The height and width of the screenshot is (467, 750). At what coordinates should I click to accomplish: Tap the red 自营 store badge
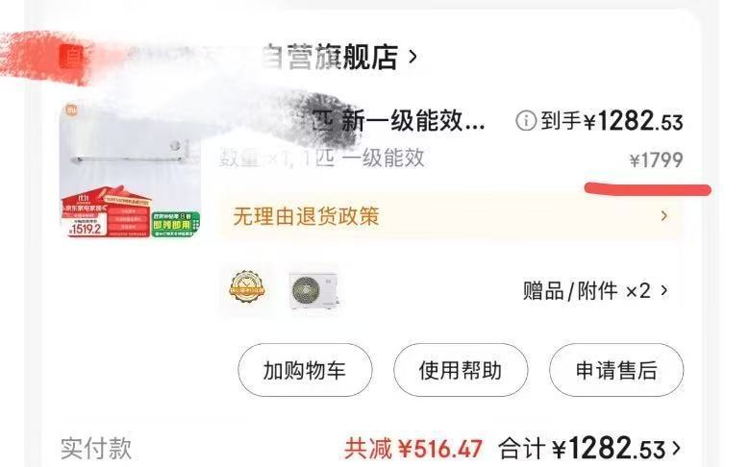[x=71, y=58]
